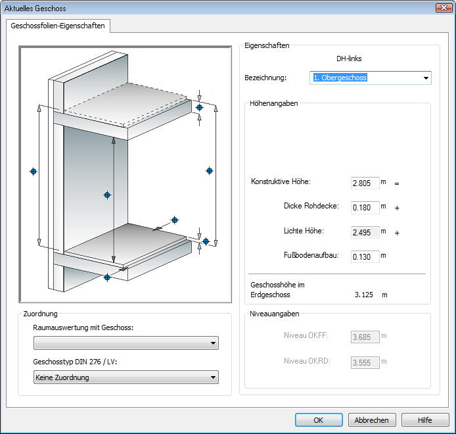Viewport: 456px width, 434px height.
Task: Open the Raumauswertung mit Geschoss dropdown
Action: (x=126, y=343)
